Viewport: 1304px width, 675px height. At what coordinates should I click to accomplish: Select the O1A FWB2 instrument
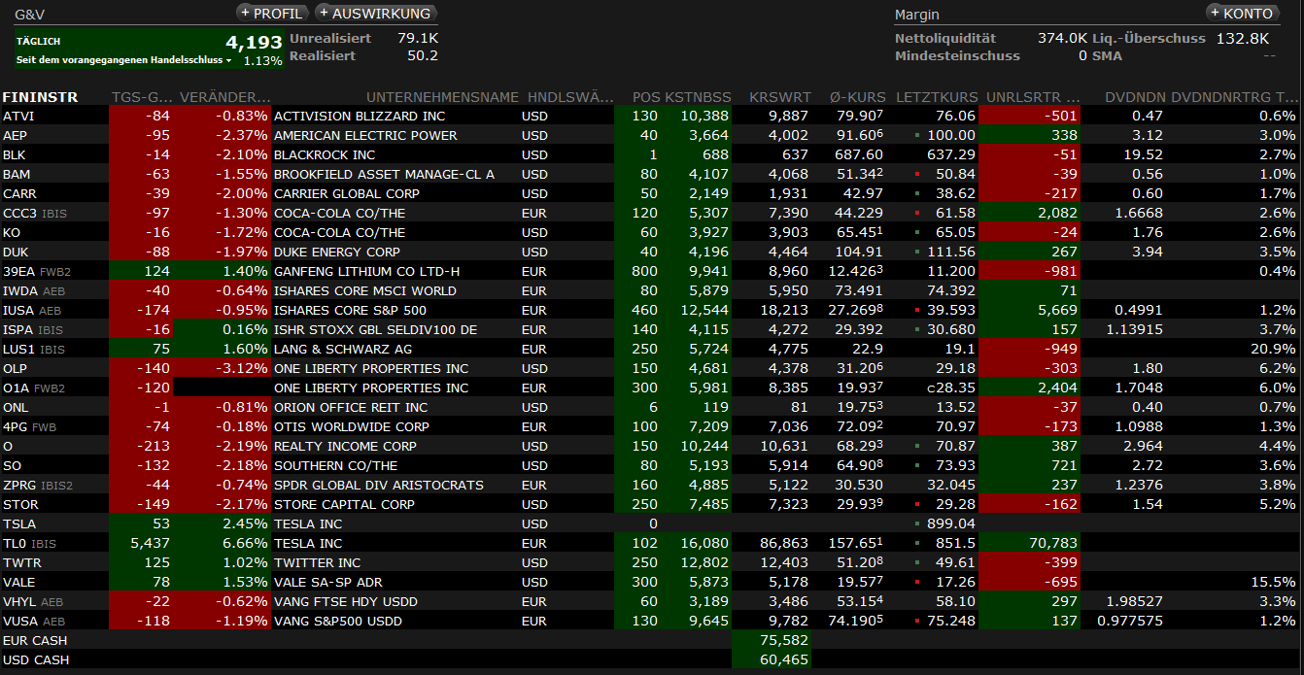pos(33,388)
